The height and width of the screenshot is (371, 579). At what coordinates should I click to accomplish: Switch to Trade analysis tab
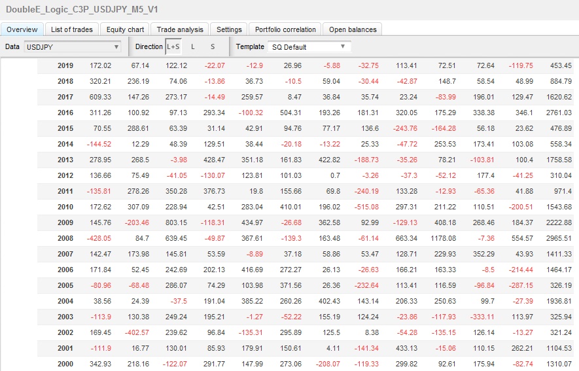click(x=180, y=29)
